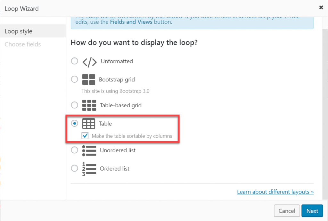328x221 pixels.
Task: Open the Loop style step
Action: 19,31
